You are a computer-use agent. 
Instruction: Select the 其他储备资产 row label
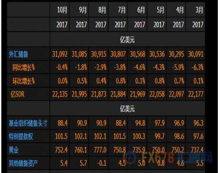(x=23, y=163)
